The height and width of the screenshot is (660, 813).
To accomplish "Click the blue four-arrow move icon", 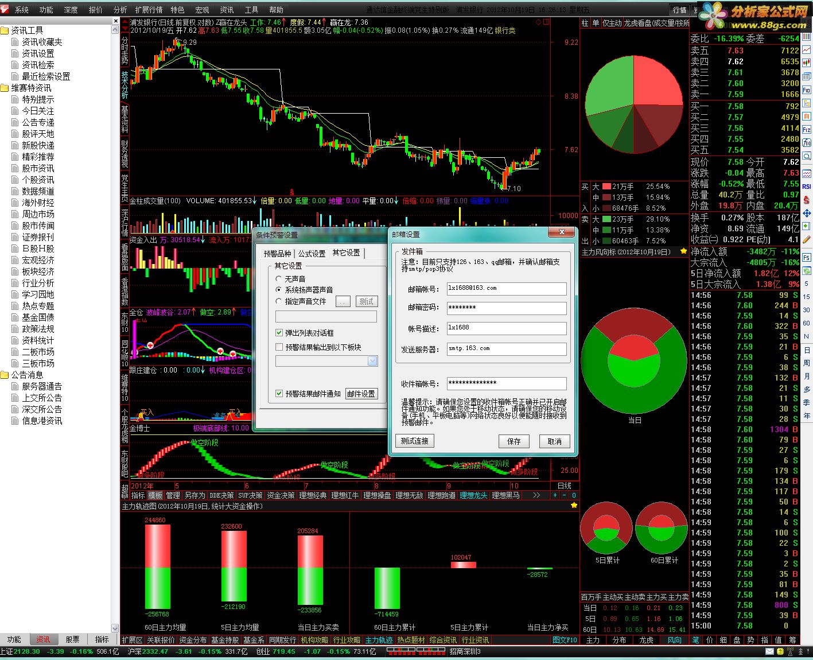I will (807, 213).
